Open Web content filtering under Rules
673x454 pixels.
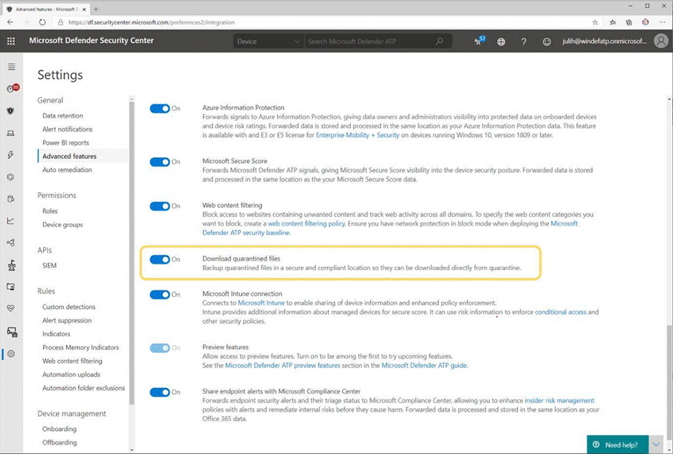(x=72, y=361)
